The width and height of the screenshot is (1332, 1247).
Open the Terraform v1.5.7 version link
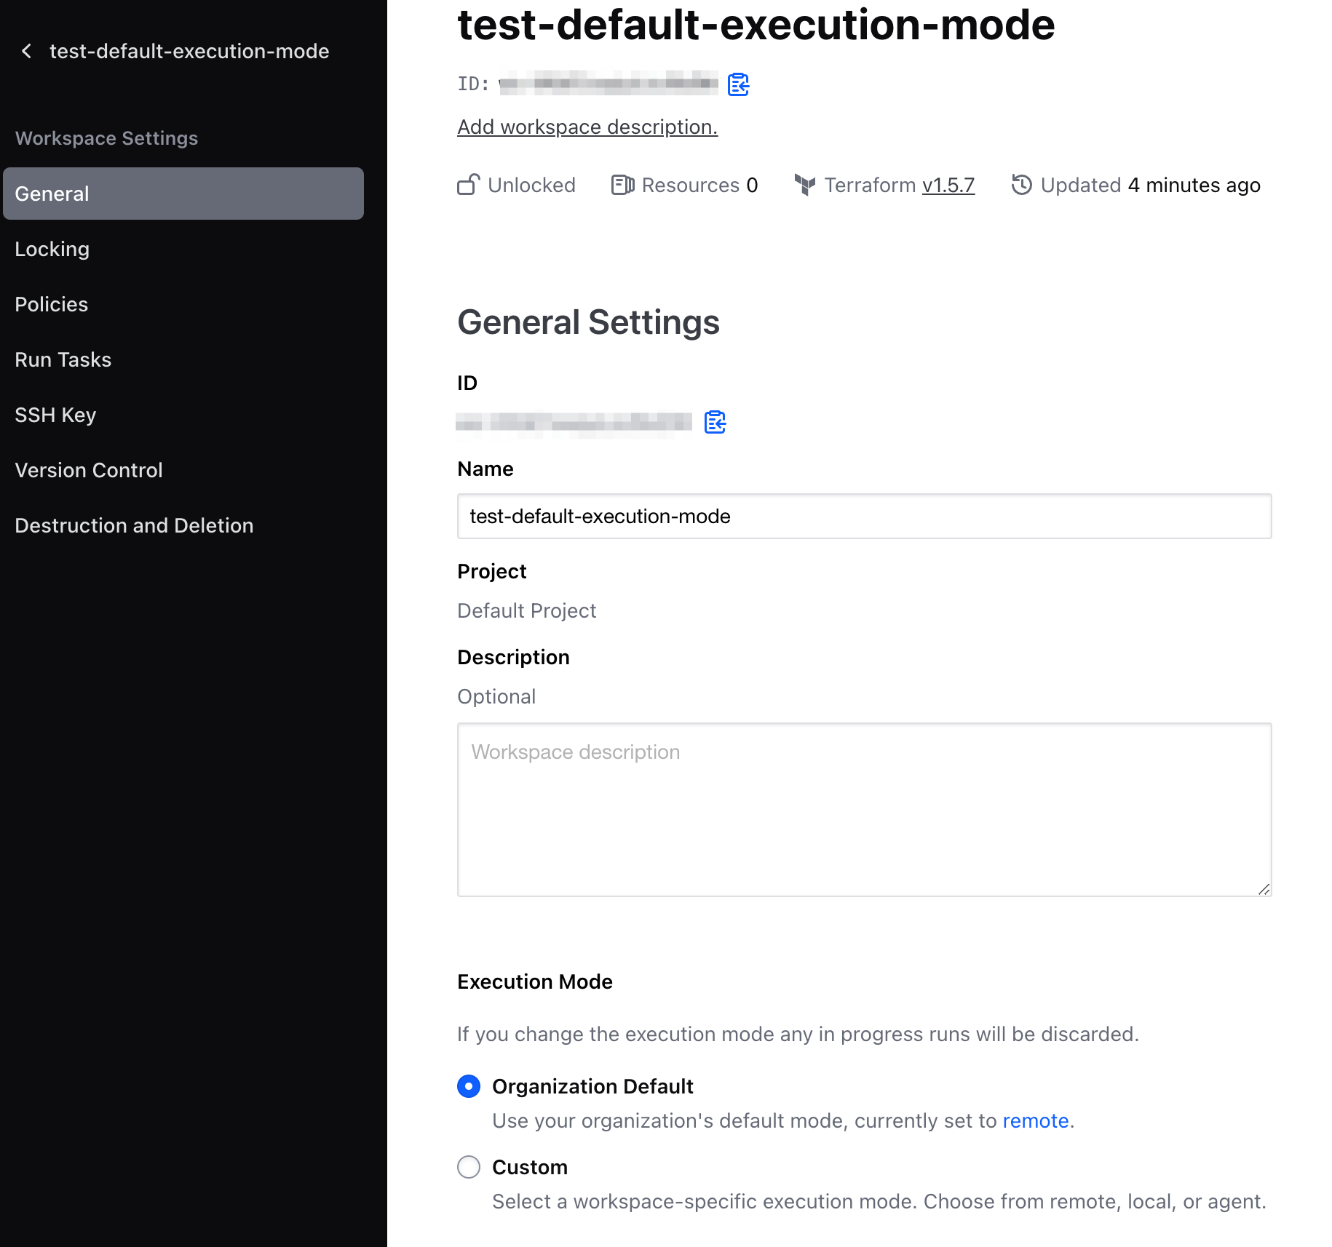(948, 186)
